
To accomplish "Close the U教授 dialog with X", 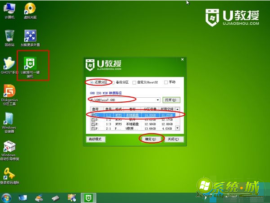I will coord(183,59).
